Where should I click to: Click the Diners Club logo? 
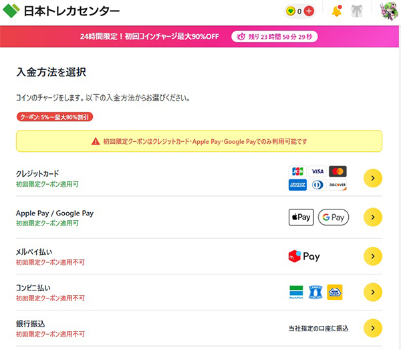(x=317, y=185)
